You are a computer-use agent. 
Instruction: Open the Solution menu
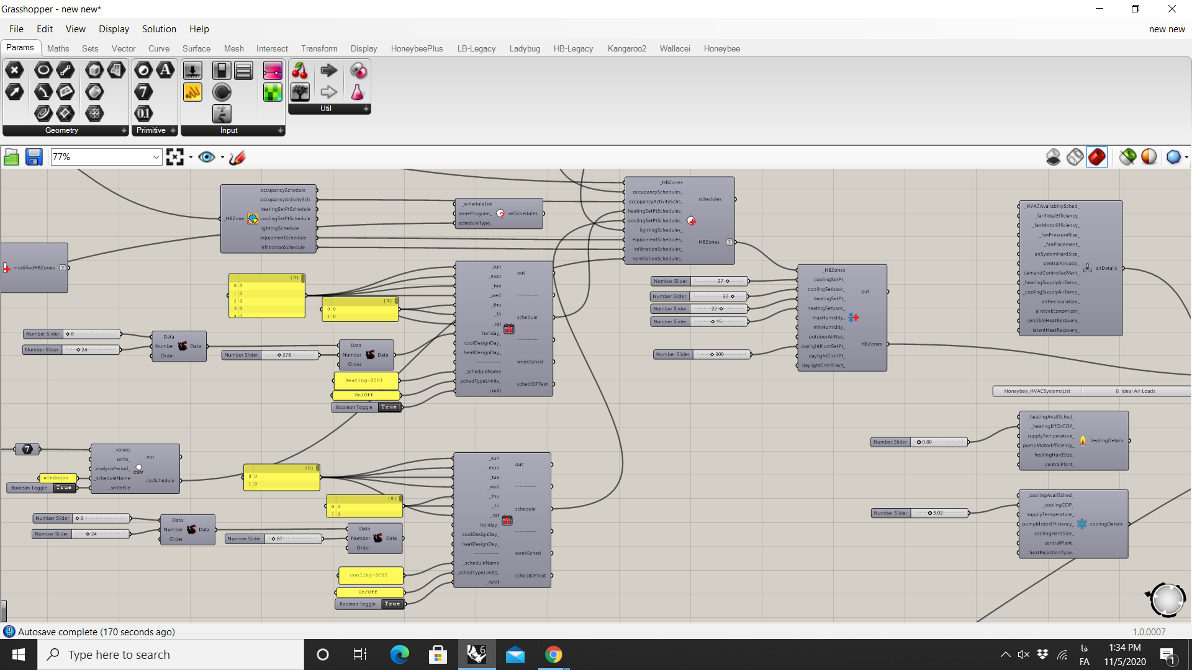[159, 29]
